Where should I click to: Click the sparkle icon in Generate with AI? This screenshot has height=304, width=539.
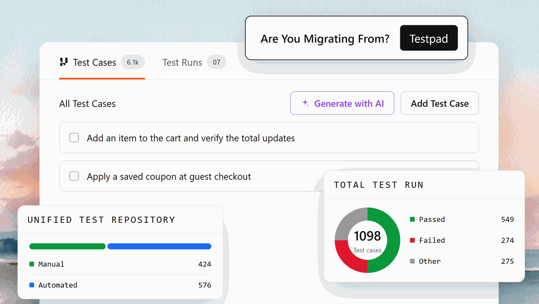(x=306, y=104)
